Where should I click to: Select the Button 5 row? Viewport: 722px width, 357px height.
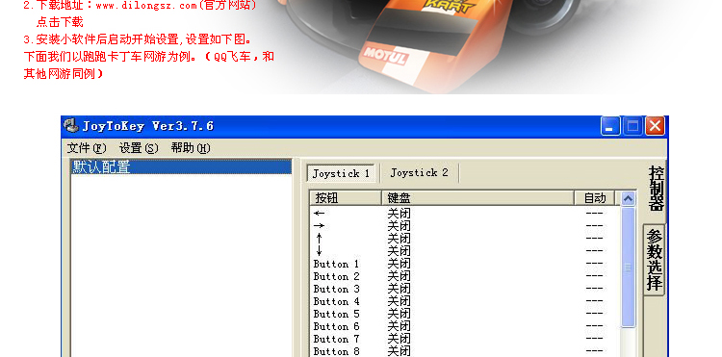[x=465, y=315]
